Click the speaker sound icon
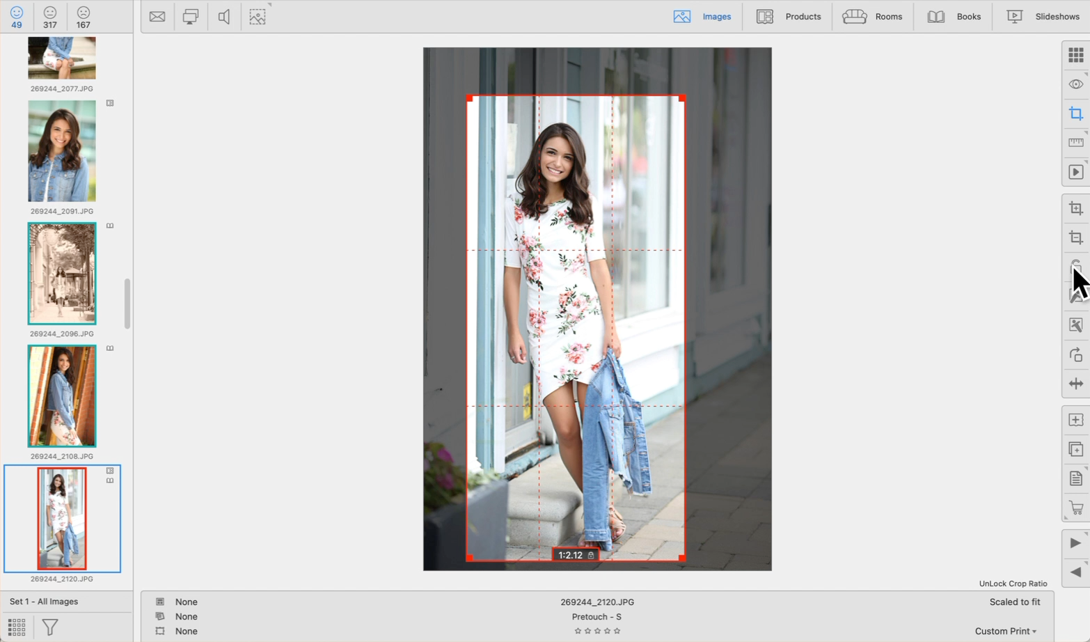This screenshot has height=642, width=1090. coord(224,17)
